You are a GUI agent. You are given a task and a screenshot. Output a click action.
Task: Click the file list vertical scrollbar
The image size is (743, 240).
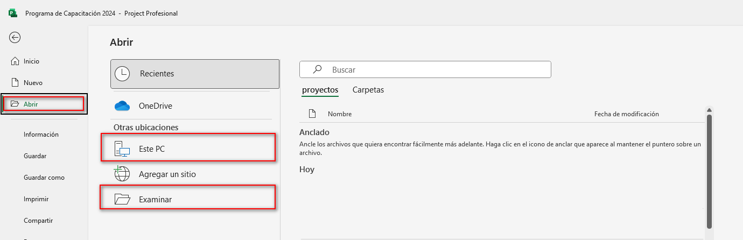(x=709, y=167)
